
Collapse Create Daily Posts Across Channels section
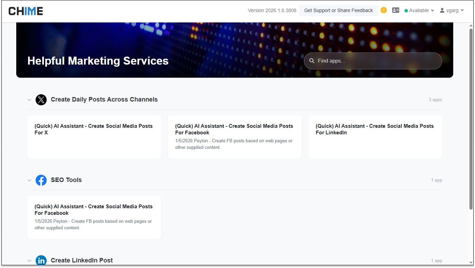[x=29, y=100]
